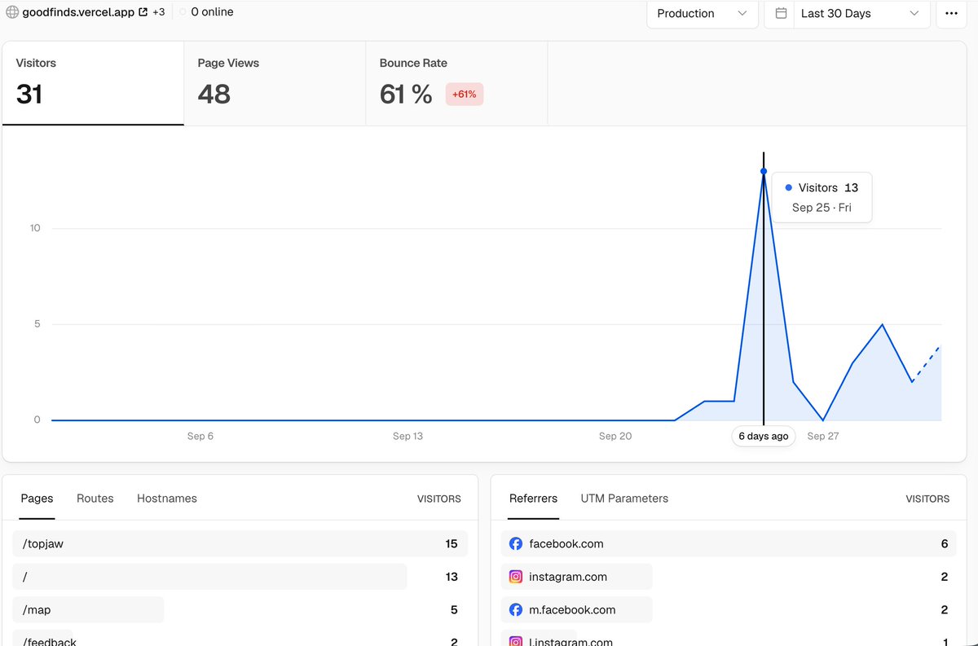Click the Facebook icon for m.facebook.com referrer
This screenshot has height=646, width=978.
pyautogui.click(x=516, y=609)
